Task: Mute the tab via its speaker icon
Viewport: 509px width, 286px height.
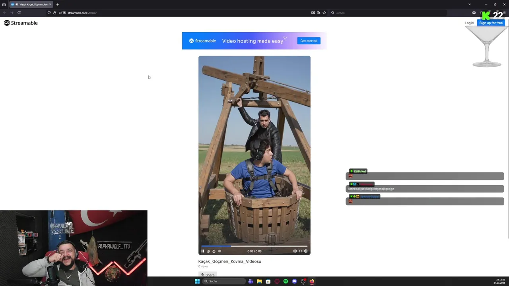Action: (17, 4)
